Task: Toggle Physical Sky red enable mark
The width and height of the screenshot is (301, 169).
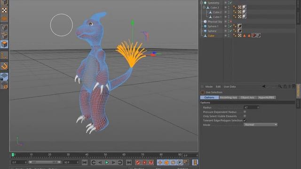Action: coord(231,22)
